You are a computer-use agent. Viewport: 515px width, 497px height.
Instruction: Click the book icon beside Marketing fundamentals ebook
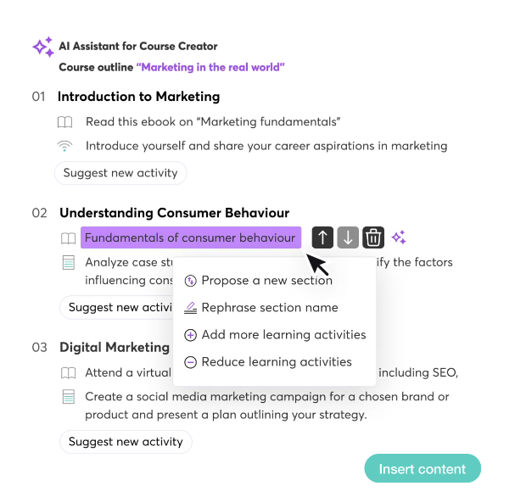tap(66, 122)
